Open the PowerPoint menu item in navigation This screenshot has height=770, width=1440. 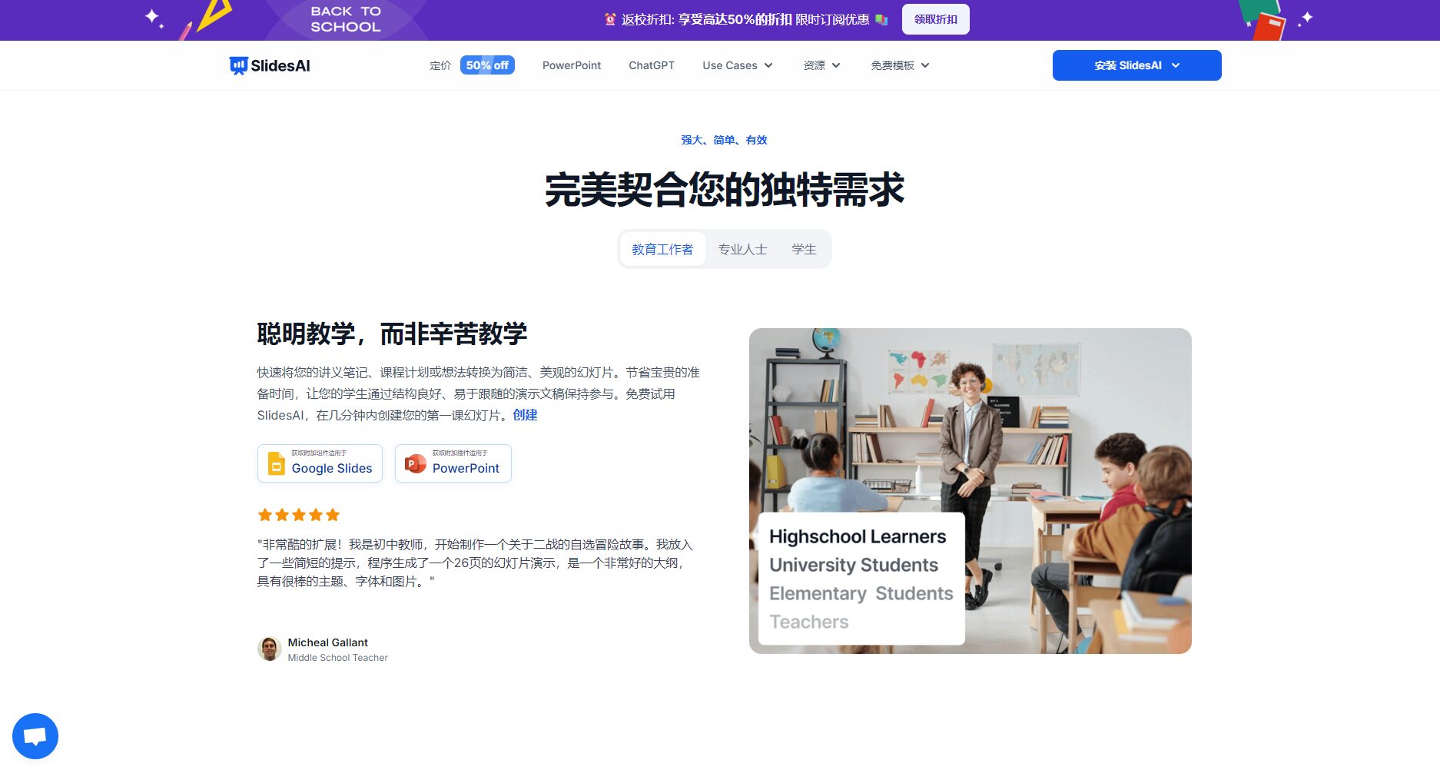coord(571,65)
